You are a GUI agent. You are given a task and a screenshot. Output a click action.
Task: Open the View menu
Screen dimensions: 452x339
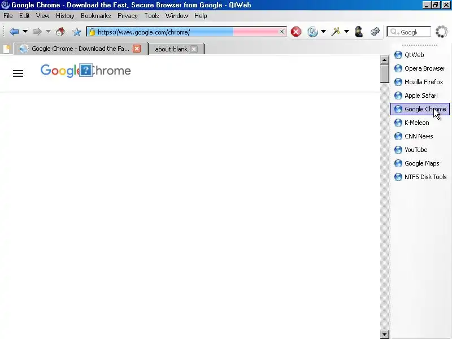pyautogui.click(x=43, y=16)
